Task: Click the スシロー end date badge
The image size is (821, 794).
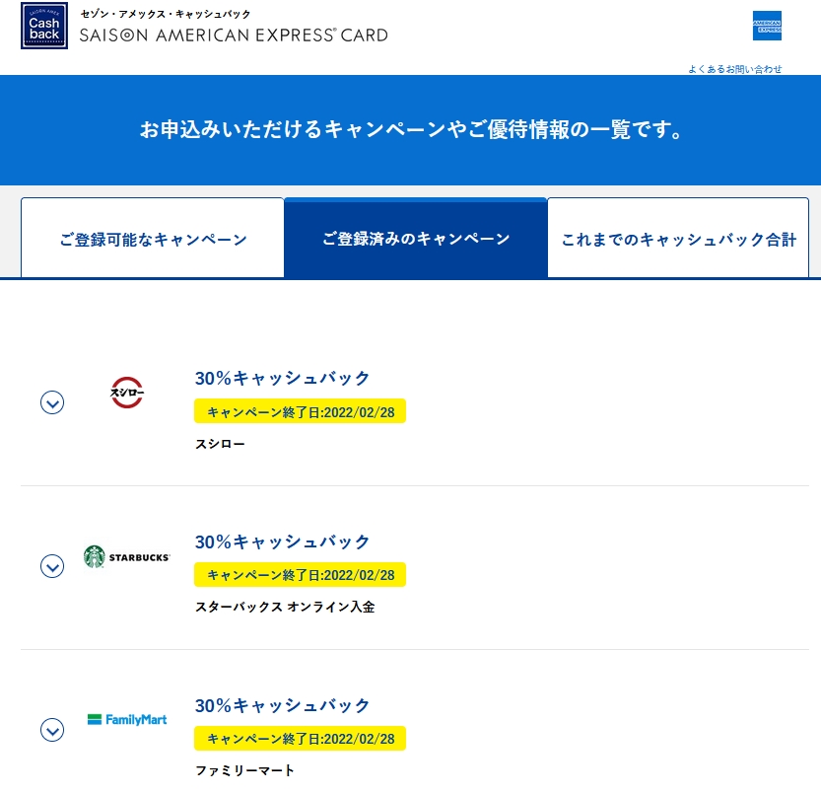Action: 300,411
